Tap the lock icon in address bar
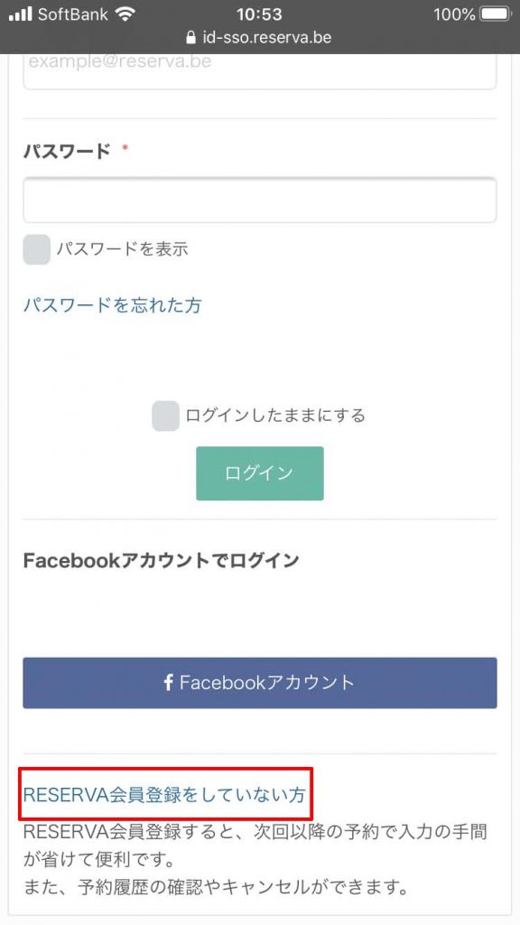520x925 pixels. [x=190, y=38]
